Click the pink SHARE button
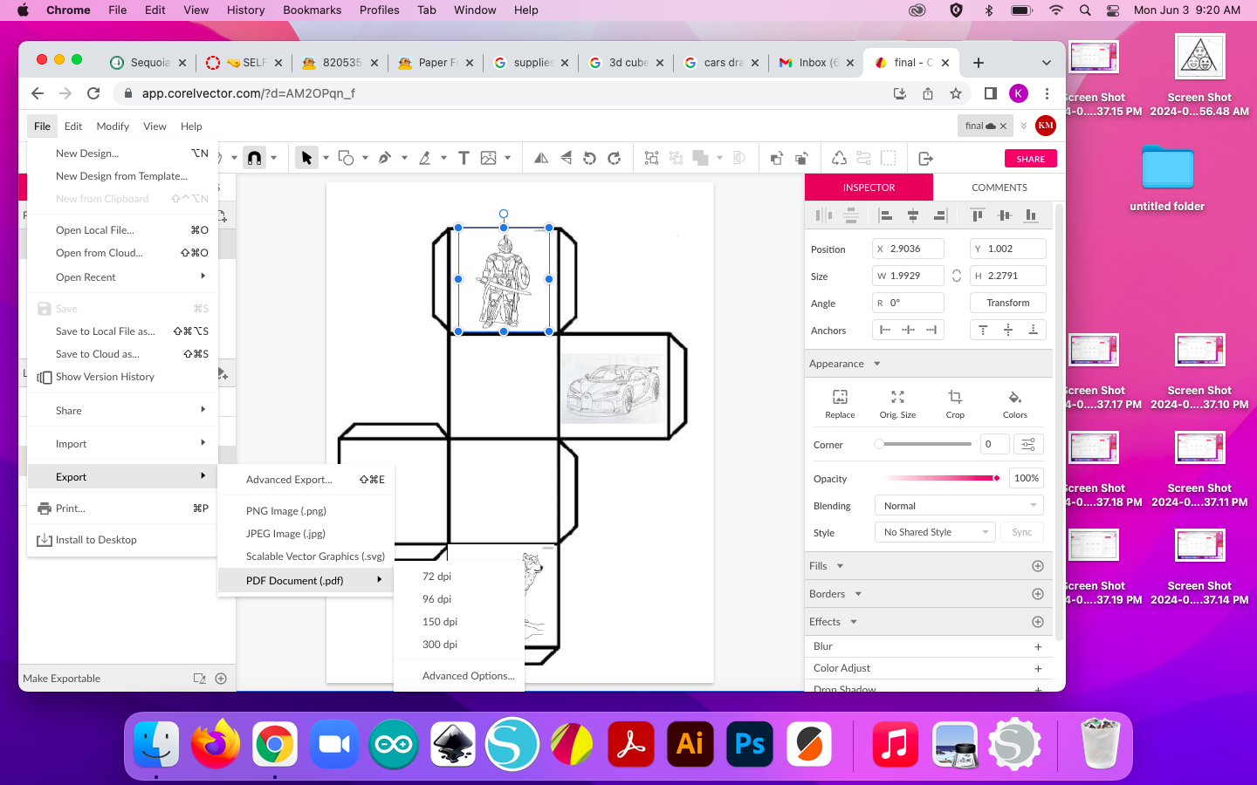This screenshot has height=785, width=1257. 1031,159
